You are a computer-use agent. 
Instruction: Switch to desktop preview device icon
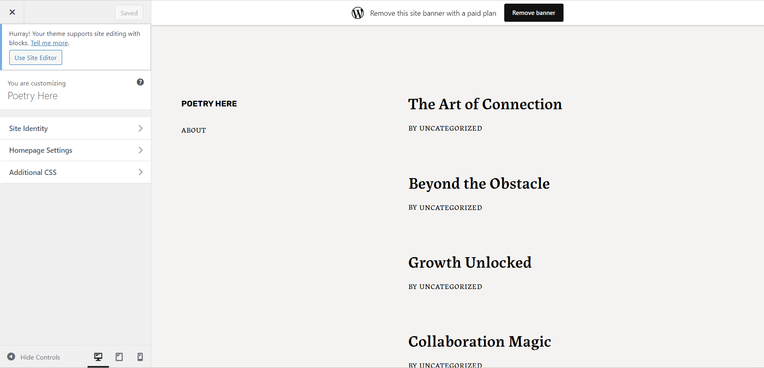click(x=98, y=357)
